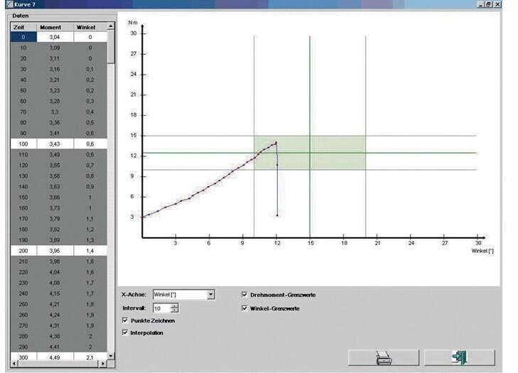Click the Kurve 7 window title icon
This screenshot has height=373, width=518.
pos(8,4)
